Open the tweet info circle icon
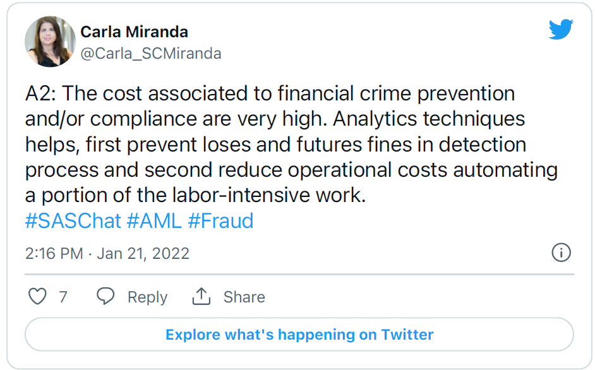Image resolution: width=595 pixels, height=370 pixels. (561, 253)
